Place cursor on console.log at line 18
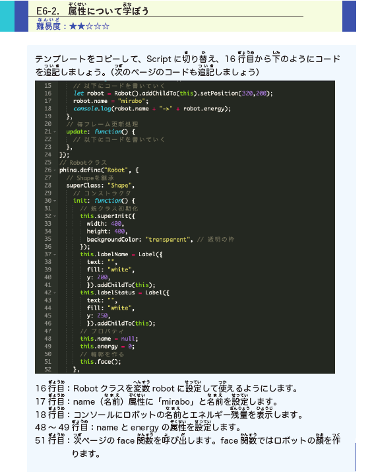This screenshot has width=372, height=474. 92,109
